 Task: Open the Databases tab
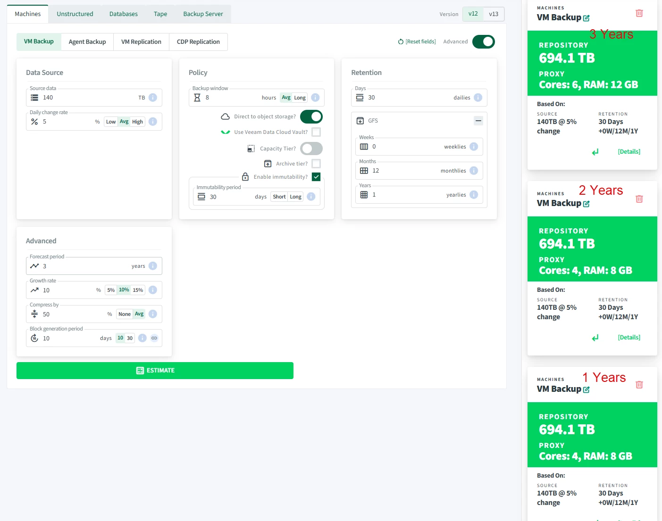pyautogui.click(x=124, y=14)
